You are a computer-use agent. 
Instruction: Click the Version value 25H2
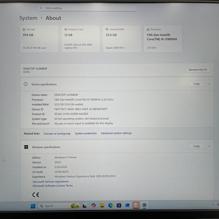pos(58,162)
